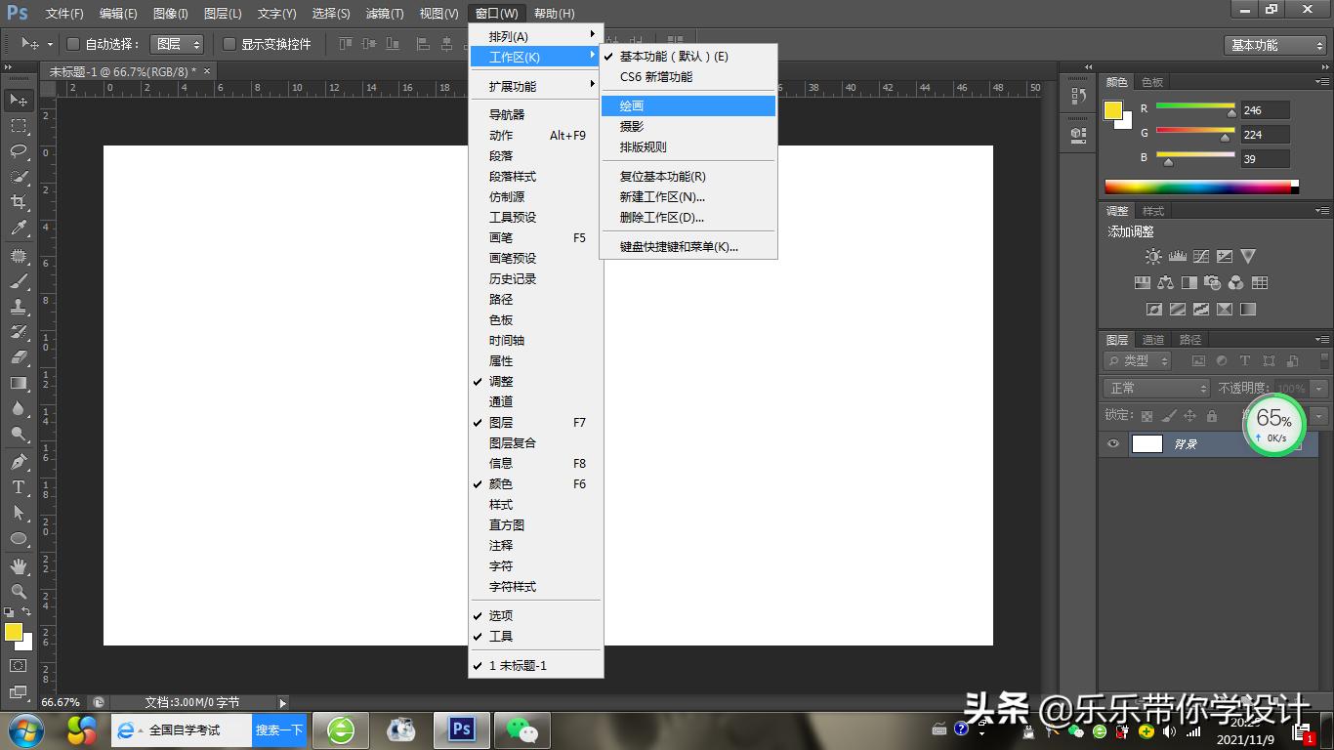Open WeChat from the Windows taskbar
The image size is (1334, 750).
tap(521, 729)
